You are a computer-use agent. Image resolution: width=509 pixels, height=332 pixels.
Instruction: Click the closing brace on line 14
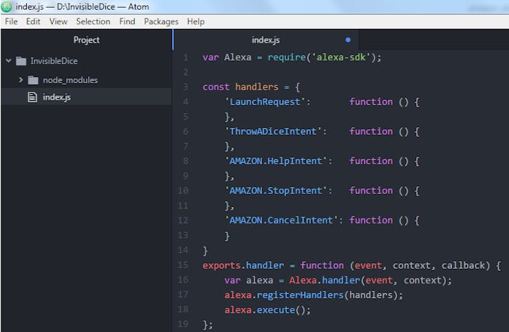[x=205, y=250]
